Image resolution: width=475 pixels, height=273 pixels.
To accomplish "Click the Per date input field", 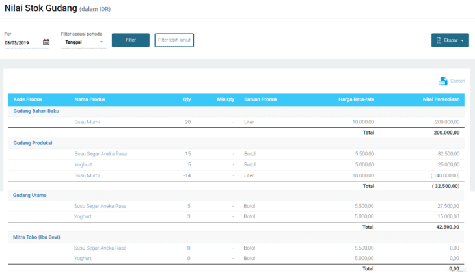I will [21, 42].
